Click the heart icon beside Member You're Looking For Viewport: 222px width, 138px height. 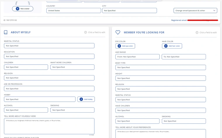tap(118, 32)
